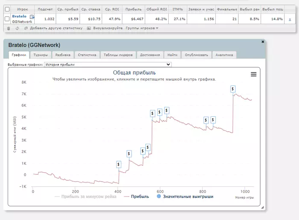Image resolution: width=299 pixels, height=220 pixels.
Task: Close the Bratelo (GGNetwork) panel
Action: click(263, 42)
